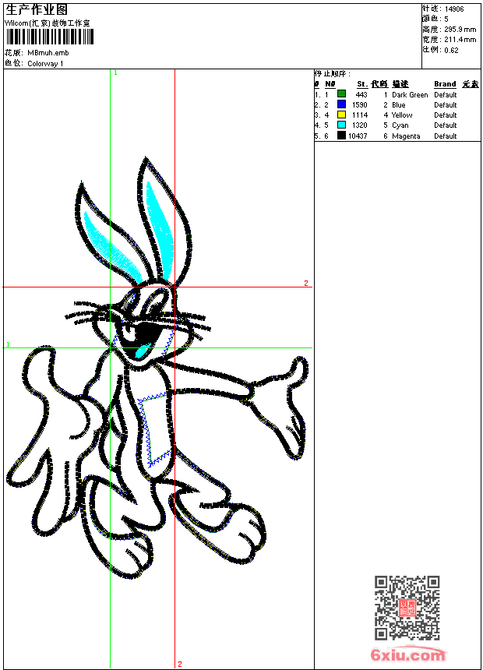Click the cyan tongue in rabbit mouth

[143, 351]
